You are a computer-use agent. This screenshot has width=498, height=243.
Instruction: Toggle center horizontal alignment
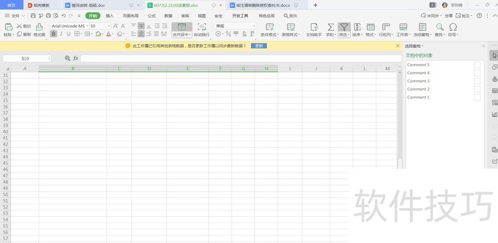[x=141, y=34]
